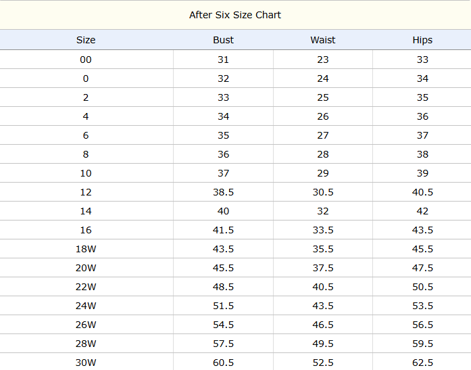471x370 pixels.
Task: Select bust value 43.5 in the 18W row
Action: pos(223,249)
